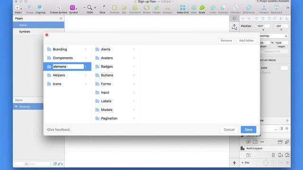303x170 pixels.
Task: Open the Modals folder
Action: click(116, 110)
